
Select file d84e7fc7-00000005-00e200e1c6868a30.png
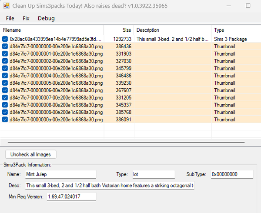click(x=56, y=83)
